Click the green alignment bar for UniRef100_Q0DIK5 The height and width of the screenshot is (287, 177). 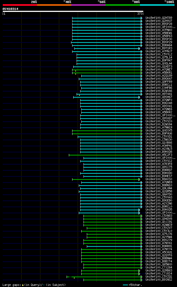[x=107, y=131]
